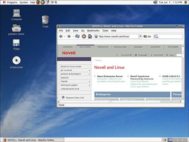The height and width of the screenshot is (142, 189).
Task: Open the Firefox Edit menu
Action: pyautogui.click(x=68, y=31)
